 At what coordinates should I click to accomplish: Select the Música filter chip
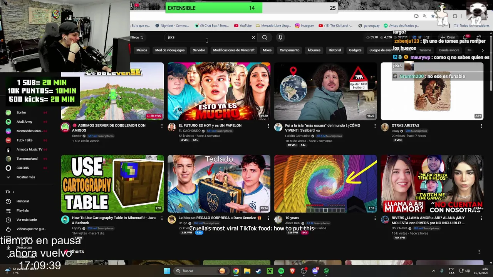tap(142, 50)
